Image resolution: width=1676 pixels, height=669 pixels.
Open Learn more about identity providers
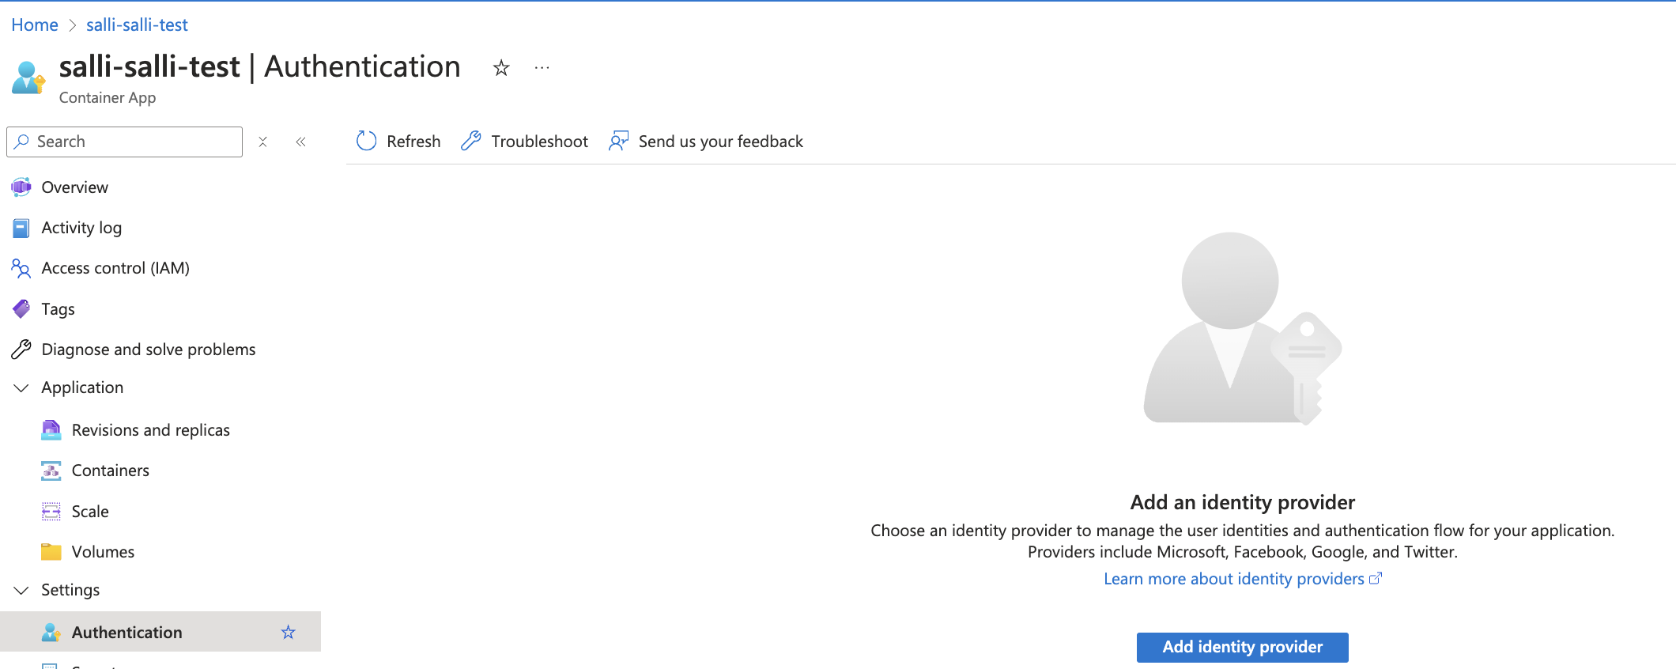click(1242, 579)
